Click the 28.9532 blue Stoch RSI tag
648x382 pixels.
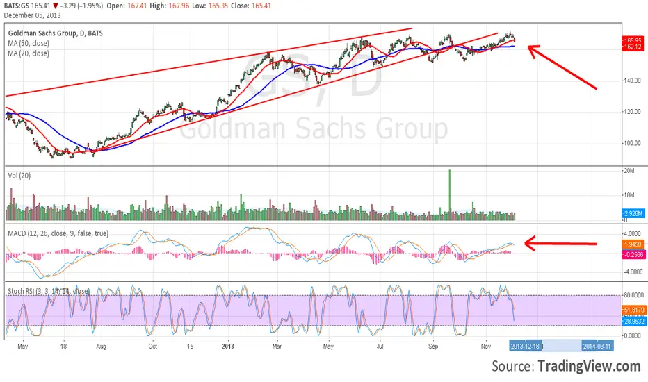(x=634, y=321)
